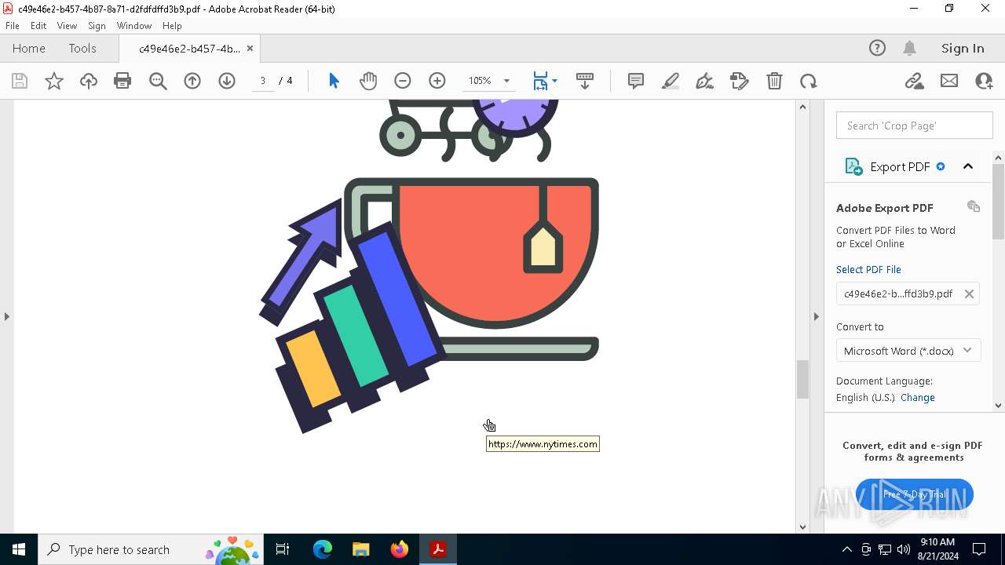Click the page number field

[263, 81]
